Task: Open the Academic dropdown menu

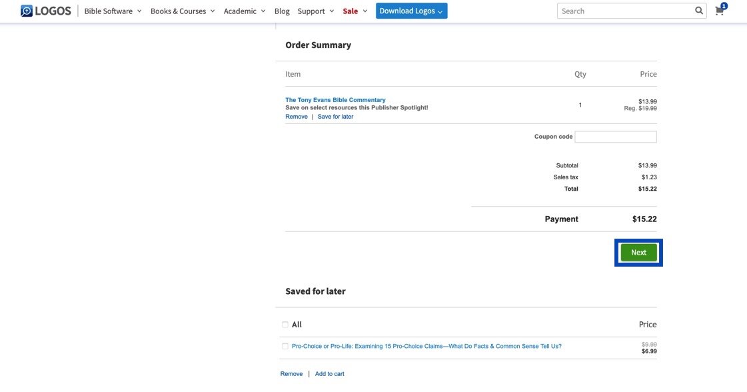Action: [x=245, y=11]
